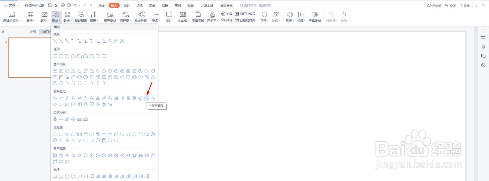The height and width of the screenshot is (181, 489).
Task: Click the 协作 collaborate button
Action: pyautogui.click(x=450, y=5)
